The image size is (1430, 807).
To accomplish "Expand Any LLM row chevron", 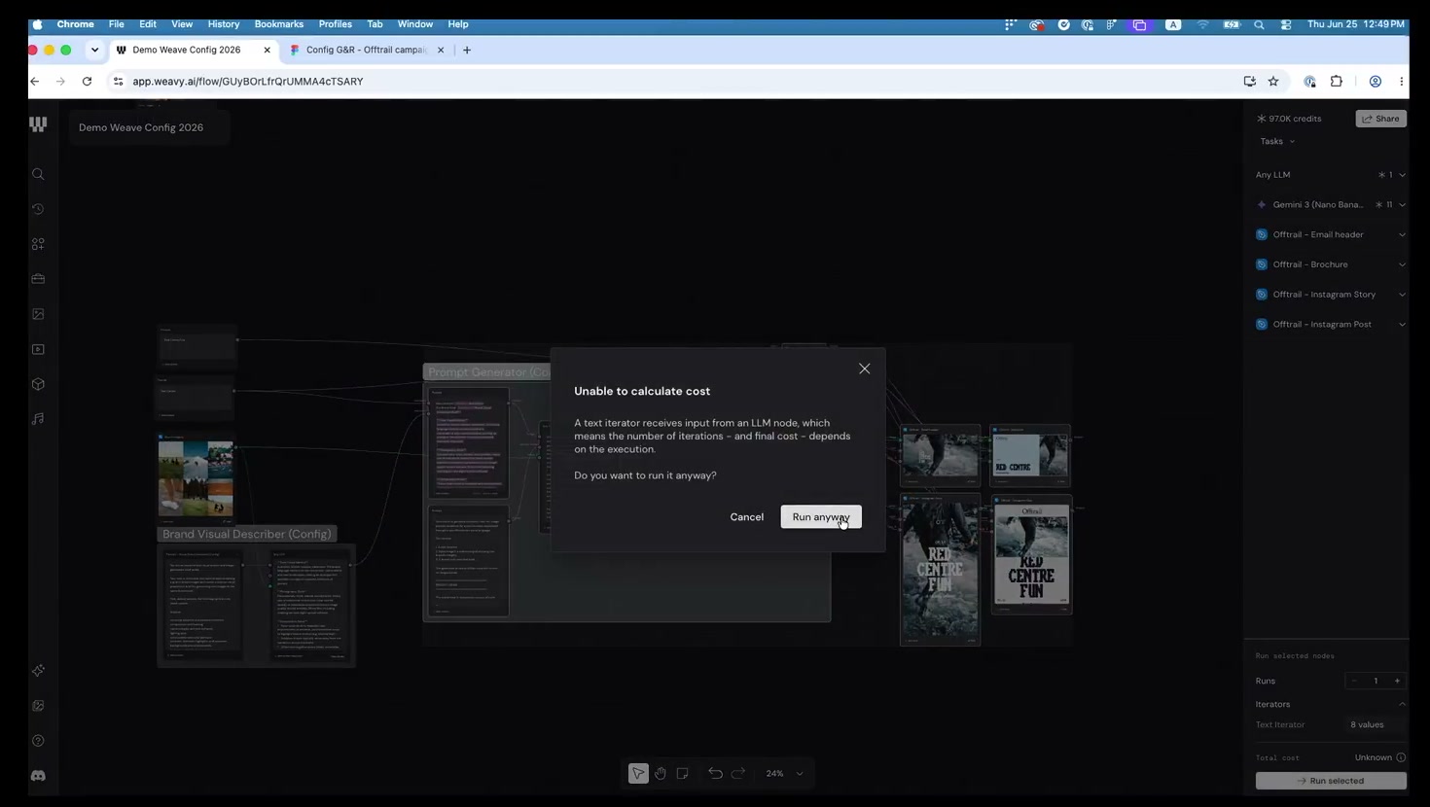I will (1402, 175).
